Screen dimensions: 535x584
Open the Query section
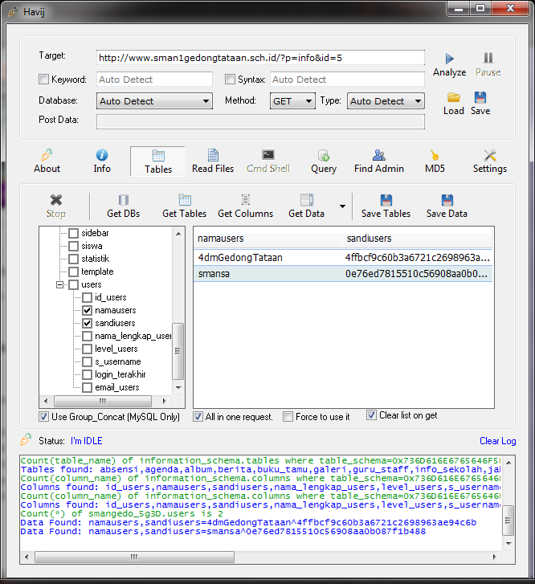tap(324, 161)
